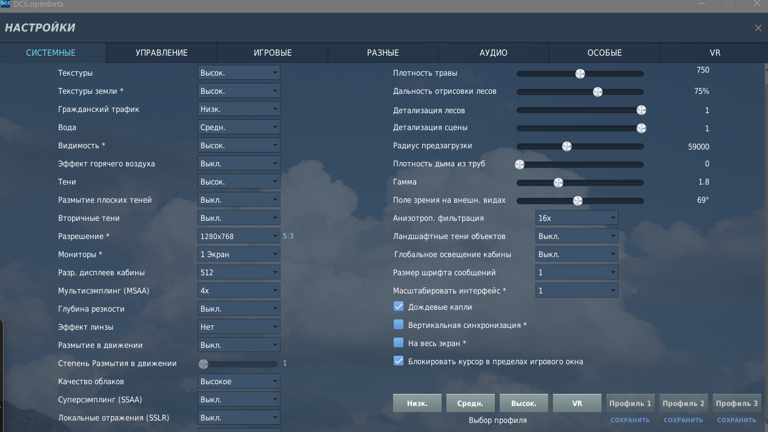Image resolution: width=768 pixels, height=432 pixels.
Task: Expand Разр. дисплеев кабины dropdown
Action: pyautogui.click(x=239, y=272)
